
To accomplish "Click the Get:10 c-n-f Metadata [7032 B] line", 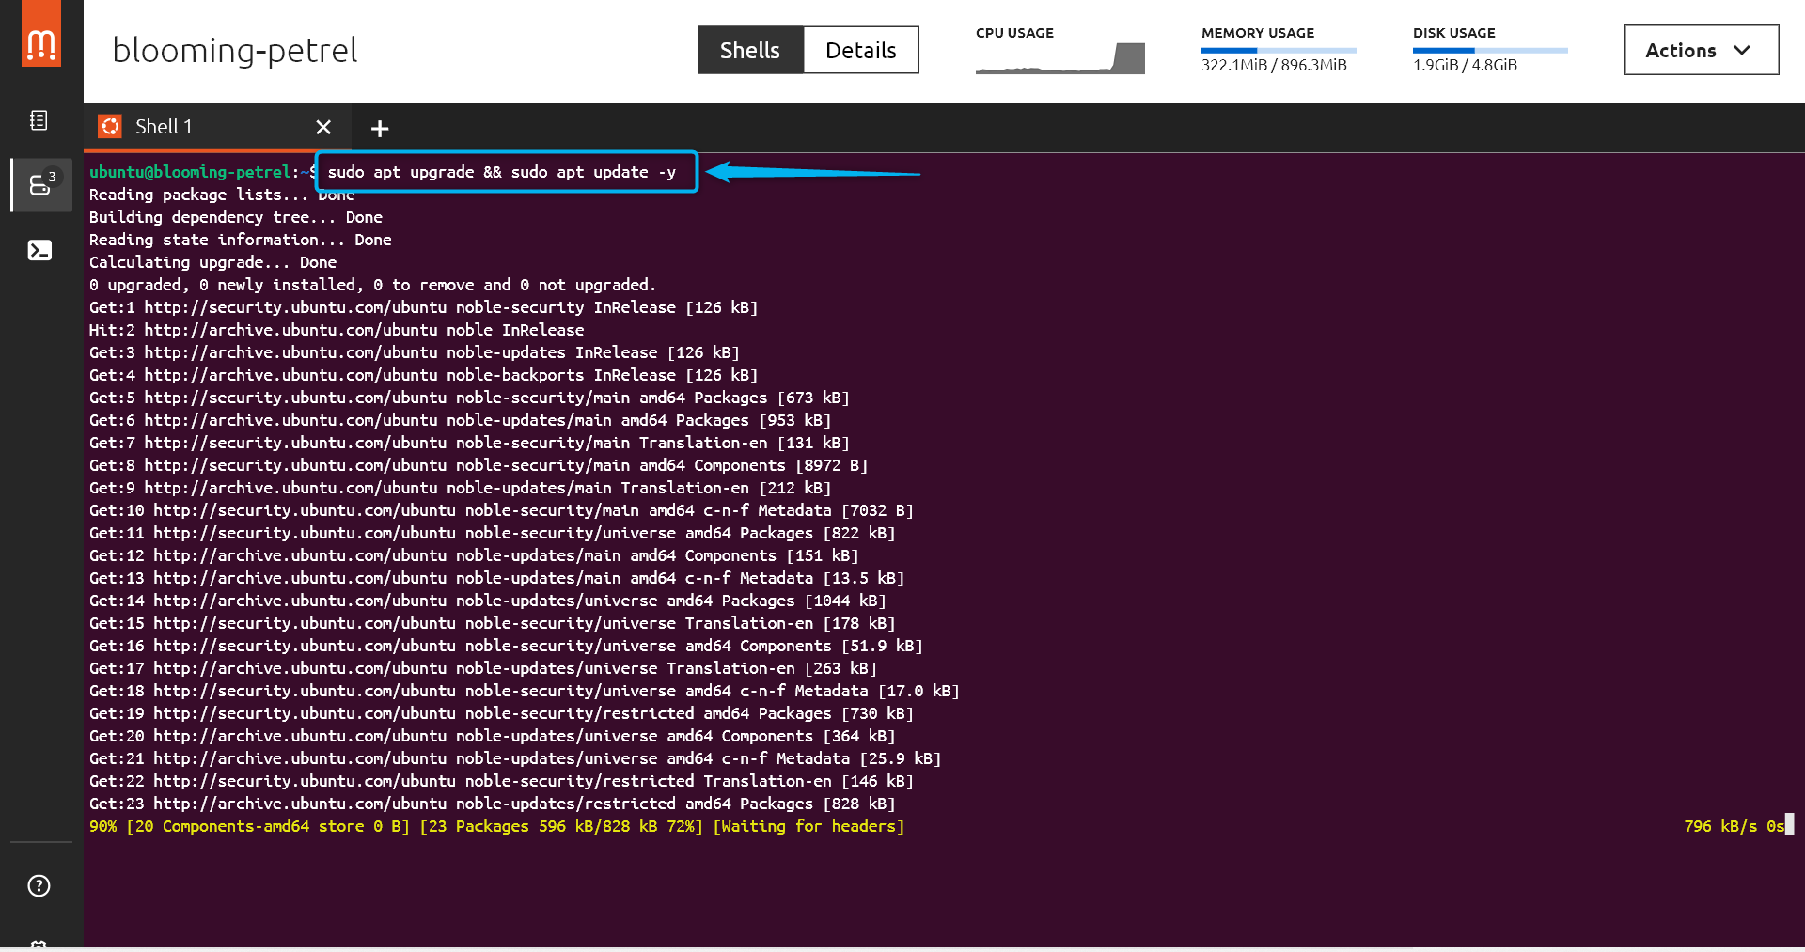I will pyautogui.click(x=501, y=510).
